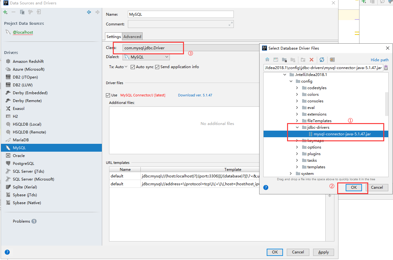The height and width of the screenshot is (260, 393).
Task: Click the red Delete X icon
Action: tap(312, 60)
